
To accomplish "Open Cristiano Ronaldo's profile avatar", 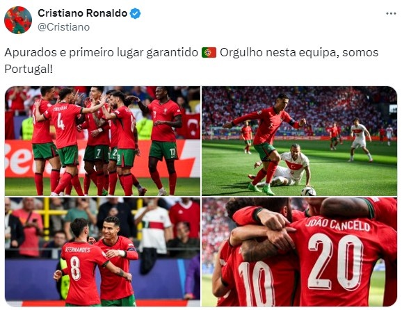I will point(18,20).
